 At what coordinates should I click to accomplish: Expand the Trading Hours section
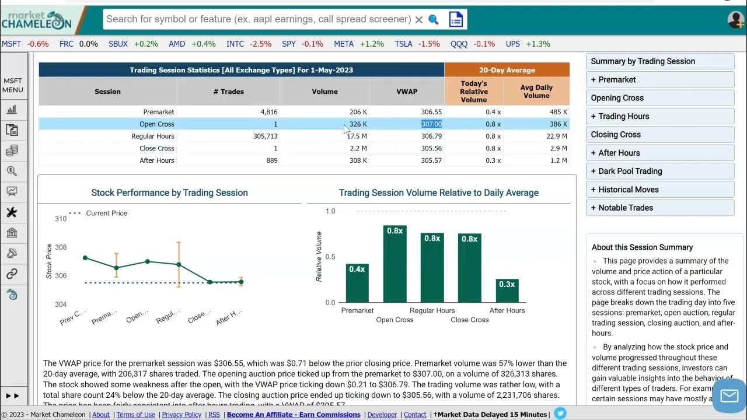pyautogui.click(x=660, y=116)
